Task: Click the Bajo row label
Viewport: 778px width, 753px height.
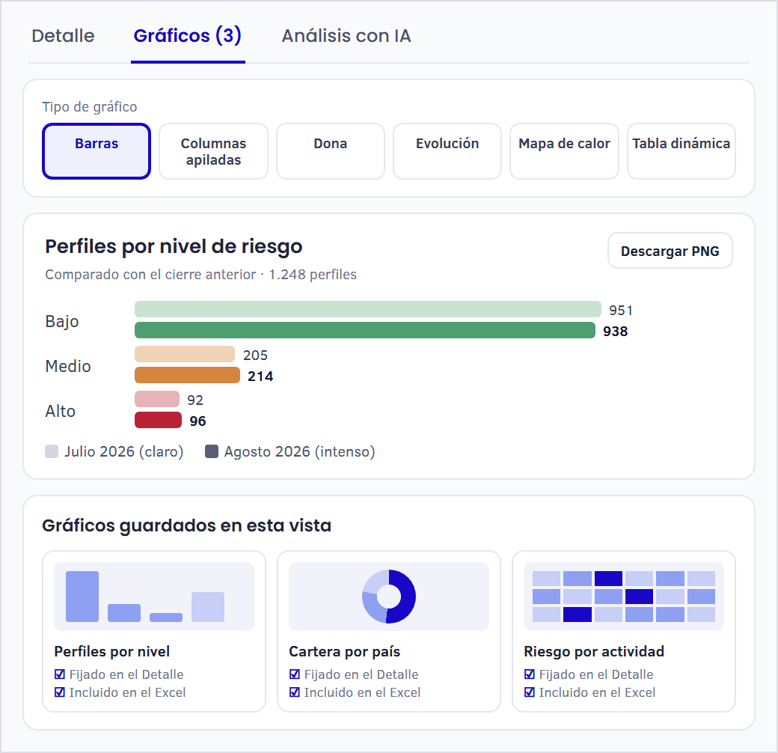Action: point(62,321)
